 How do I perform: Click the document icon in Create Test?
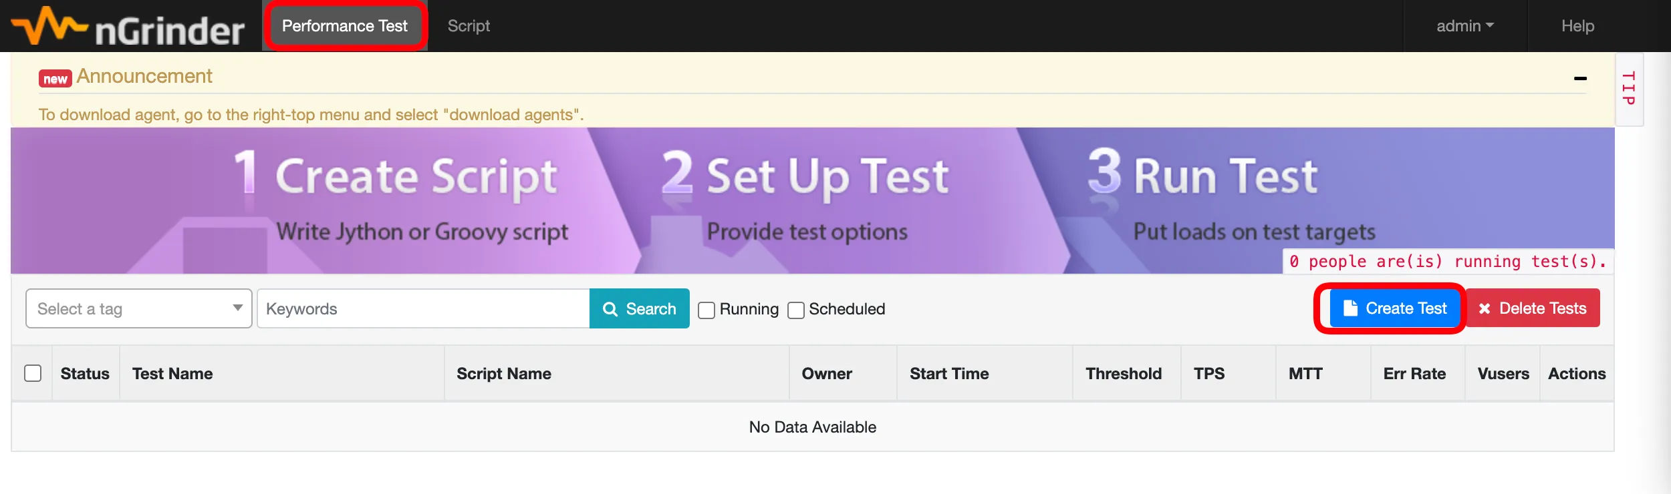click(1350, 308)
